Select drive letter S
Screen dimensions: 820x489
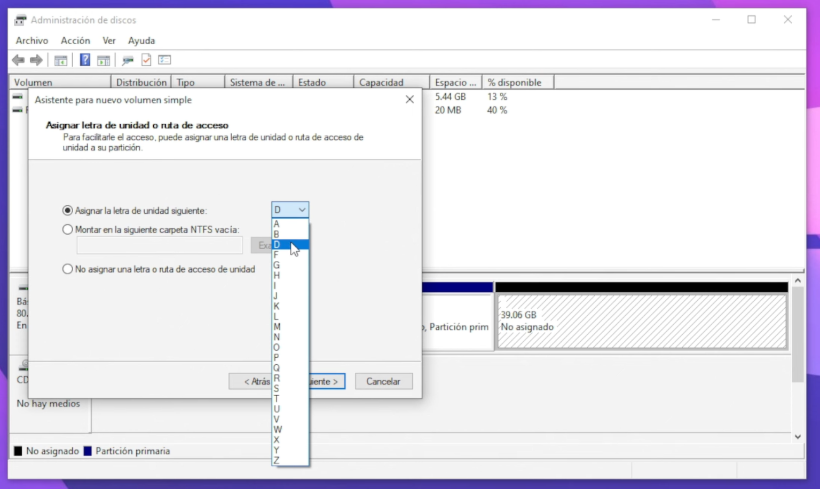[290, 388]
